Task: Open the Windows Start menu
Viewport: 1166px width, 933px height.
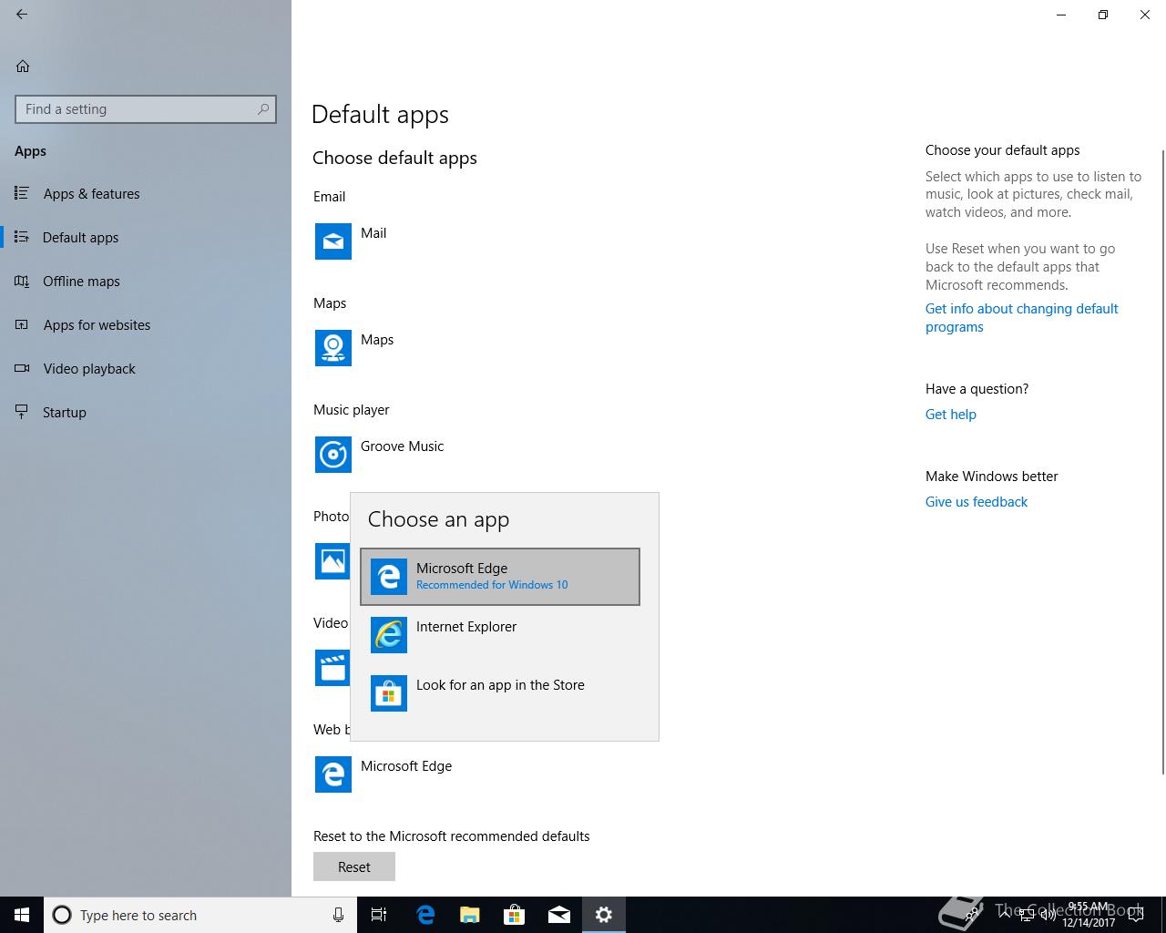Action: click(22, 915)
